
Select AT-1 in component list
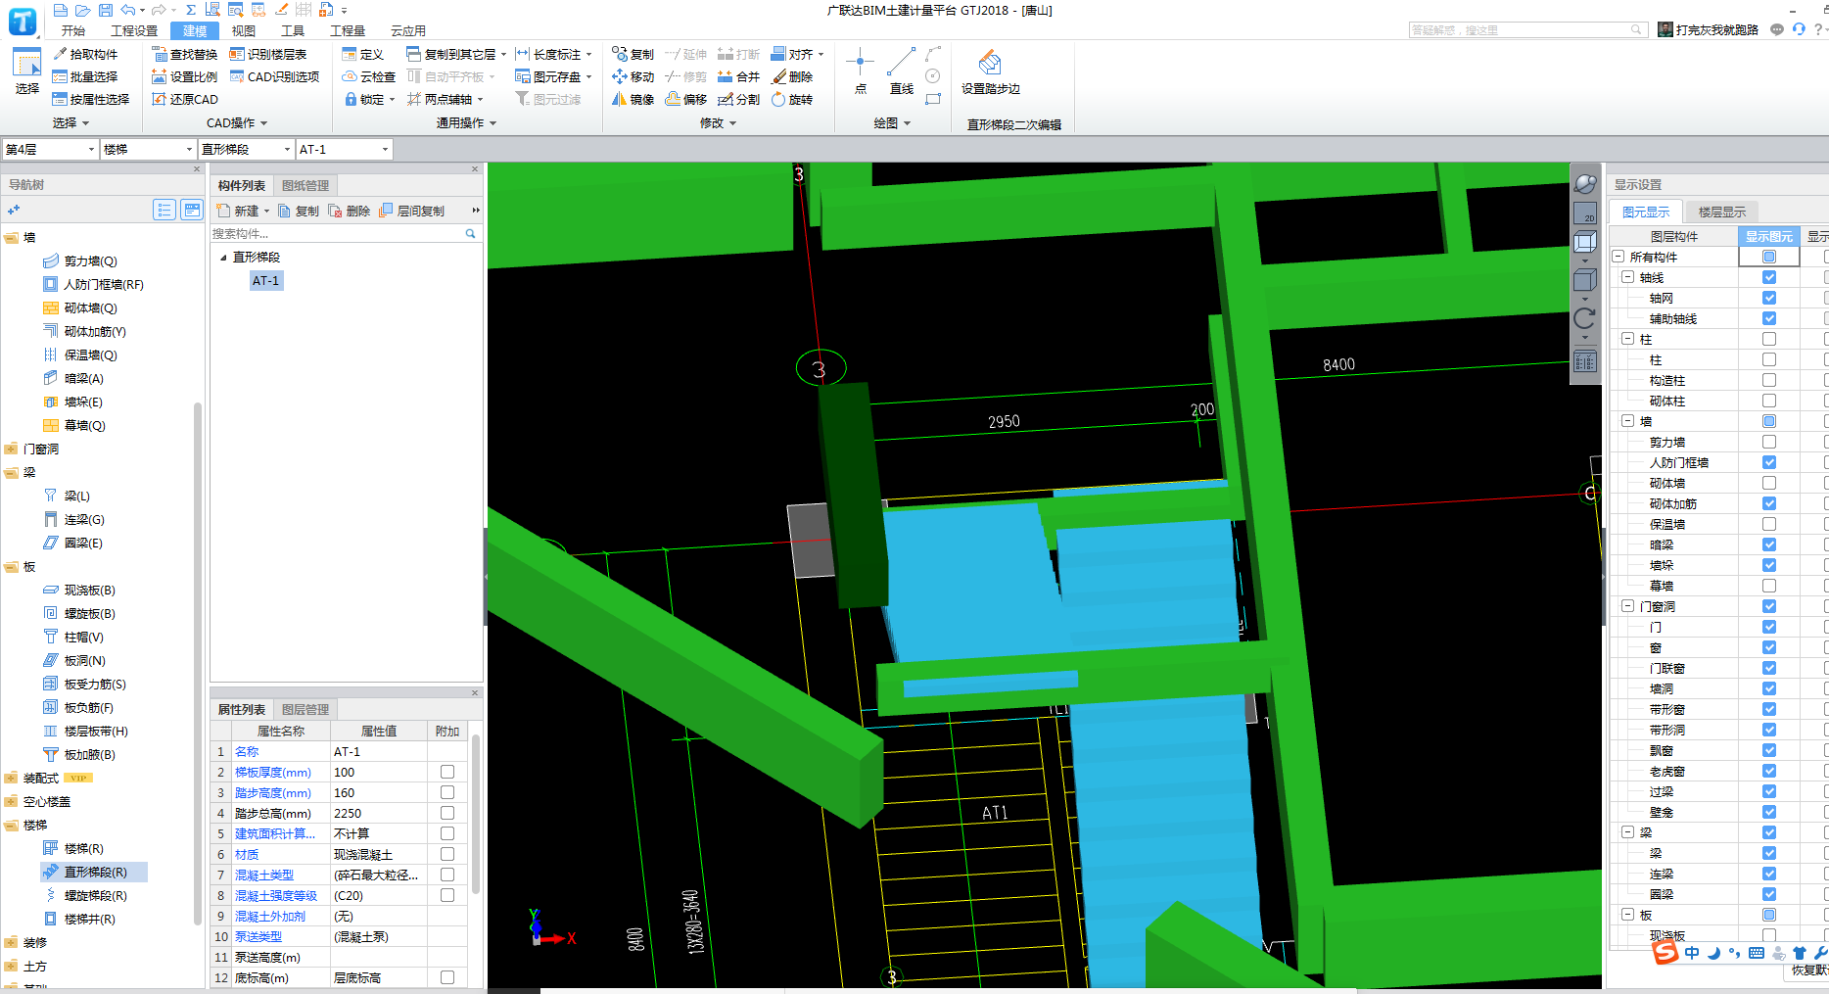click(x=266, y=280)
